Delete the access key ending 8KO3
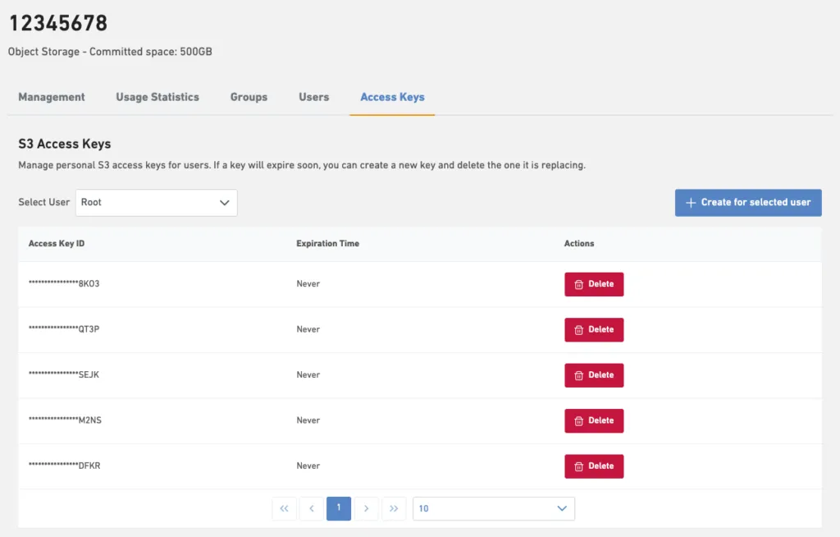 [594, 284]
